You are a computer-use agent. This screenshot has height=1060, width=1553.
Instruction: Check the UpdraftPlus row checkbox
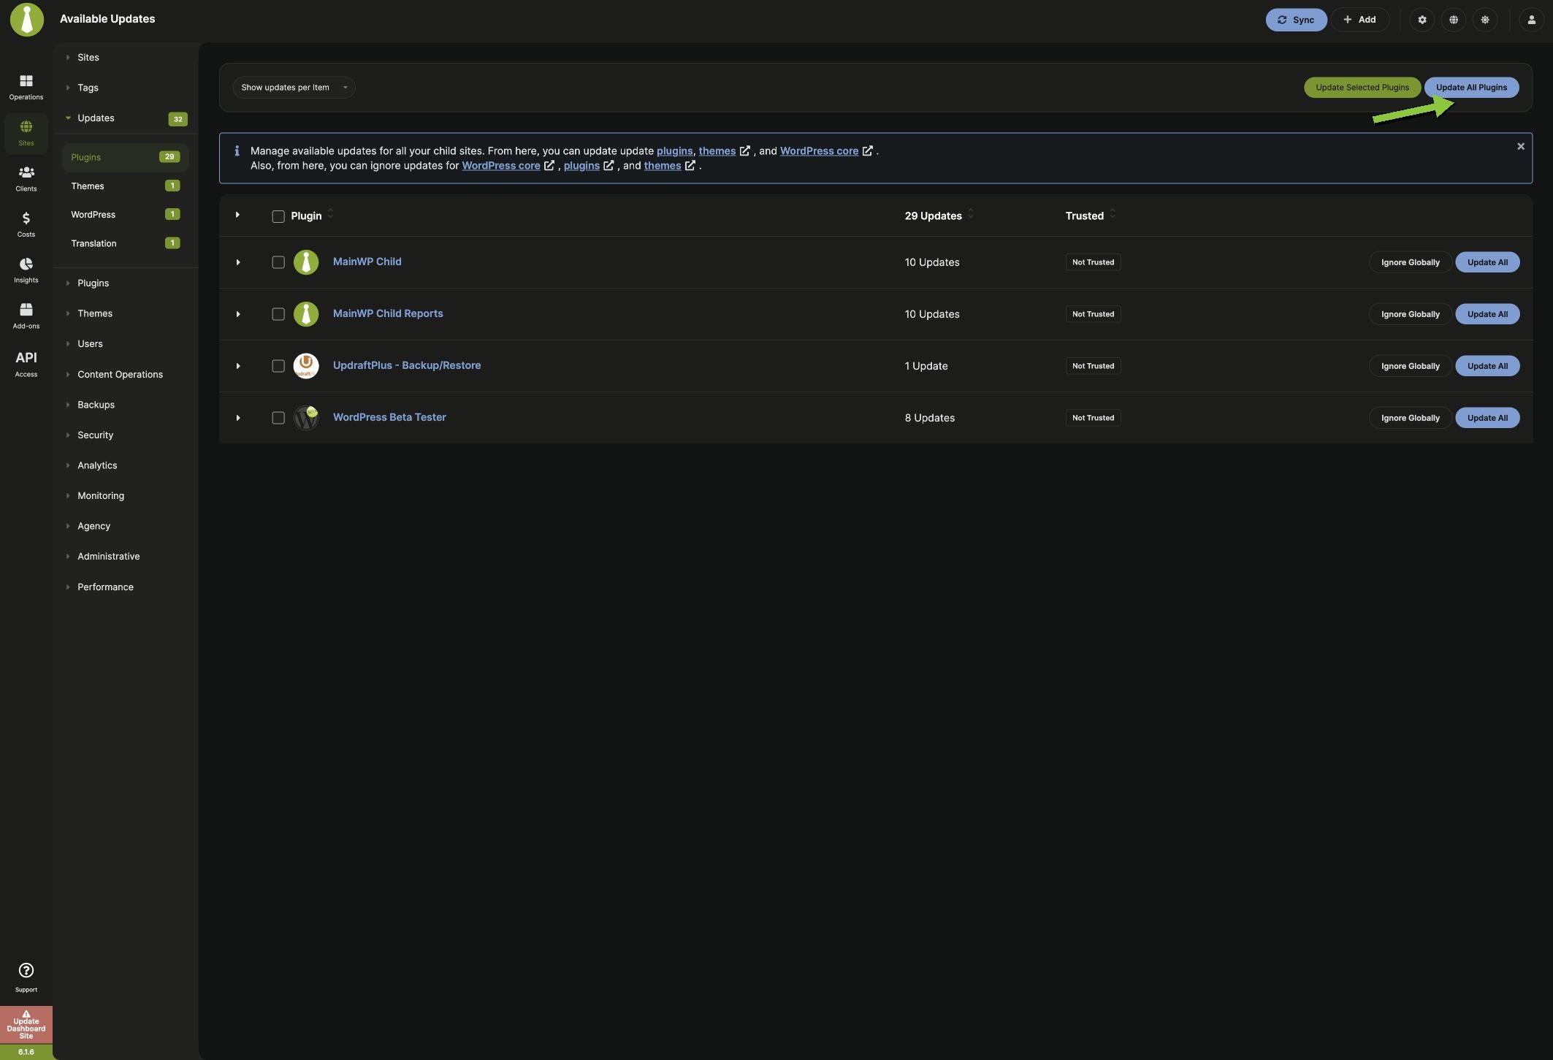pos(278,366)
